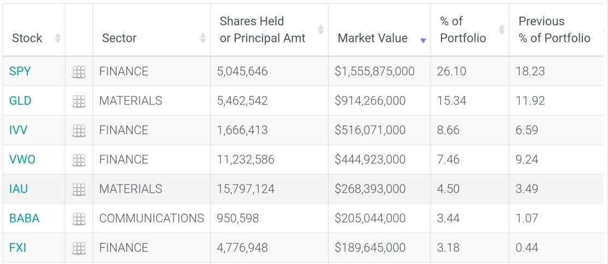Click the grid icon next to BABA
The image size is (608, 264).
click(79, 219)
